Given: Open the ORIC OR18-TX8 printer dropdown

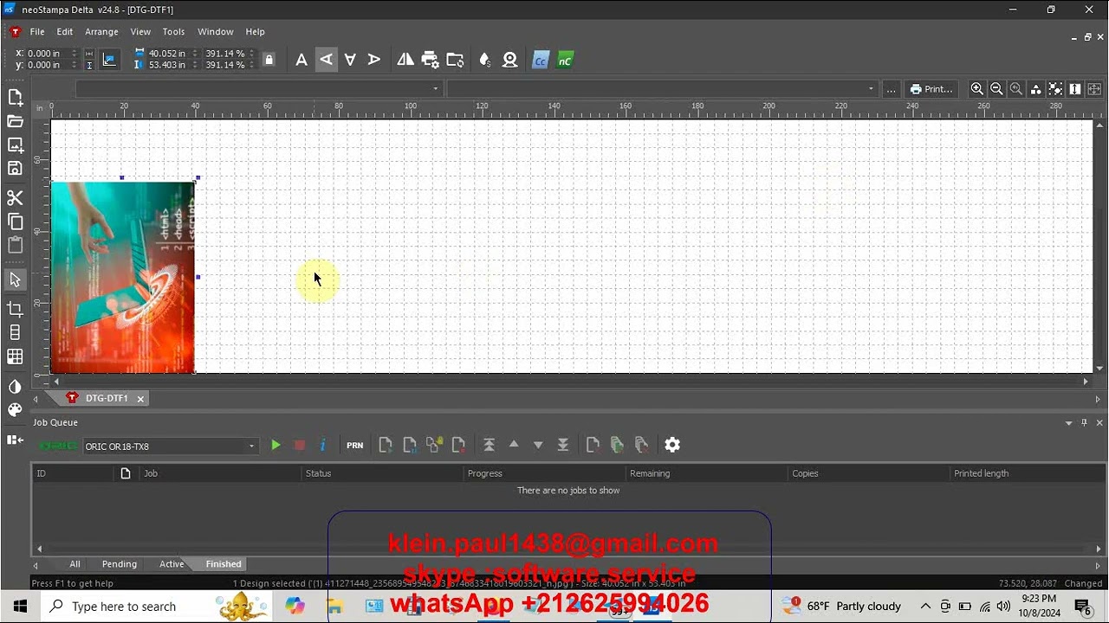Looking at the screenshot, I should coord(171,446).
